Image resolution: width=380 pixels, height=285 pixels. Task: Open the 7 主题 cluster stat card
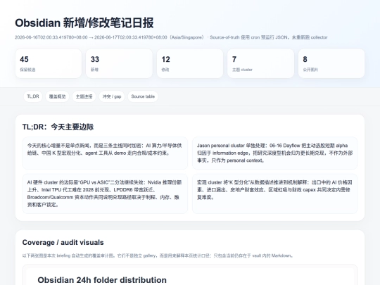point(261,63)
